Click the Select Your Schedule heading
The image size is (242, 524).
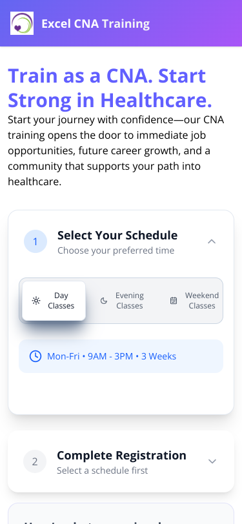click(x=117, y=236)
